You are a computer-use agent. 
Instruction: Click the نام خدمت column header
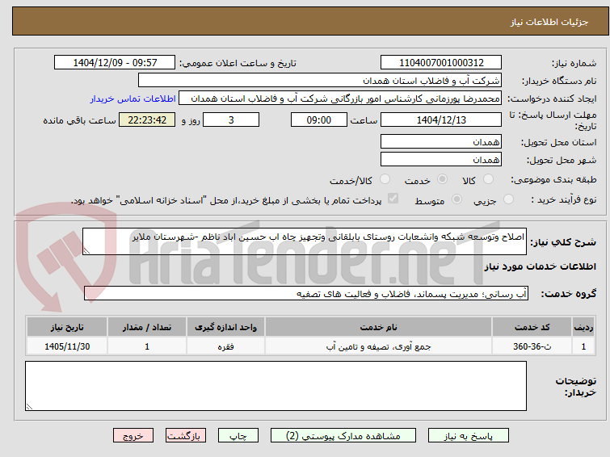point(379,327)
